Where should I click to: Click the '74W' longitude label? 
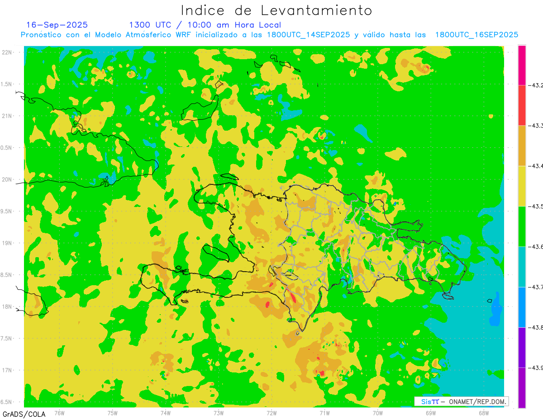[x=166, y=413]
